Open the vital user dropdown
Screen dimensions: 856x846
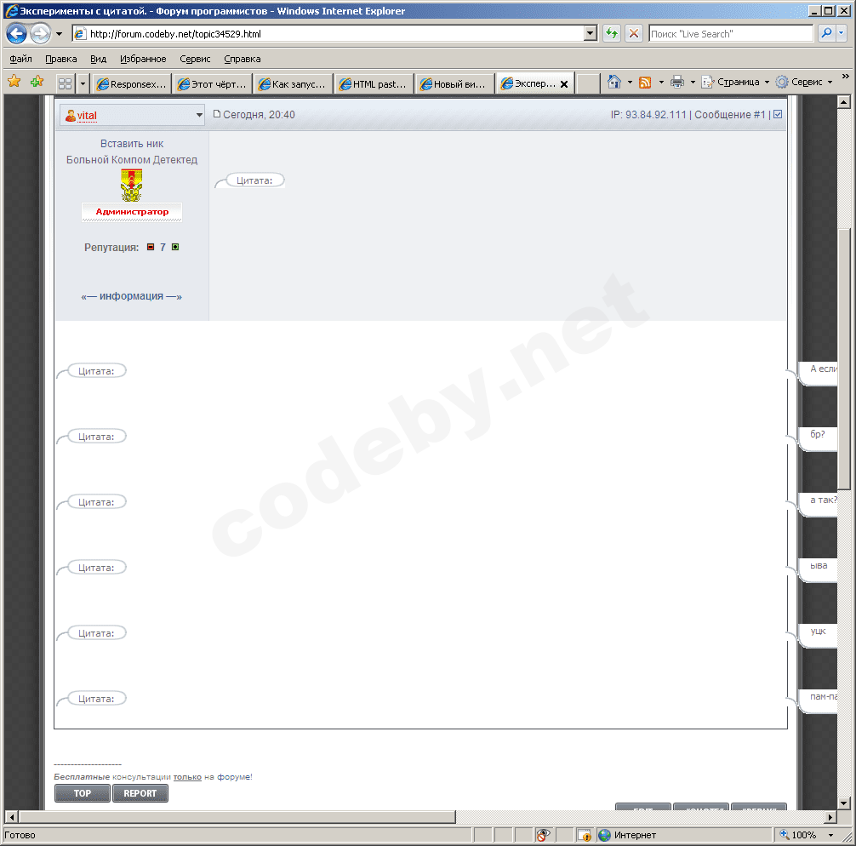pos(132,115)
